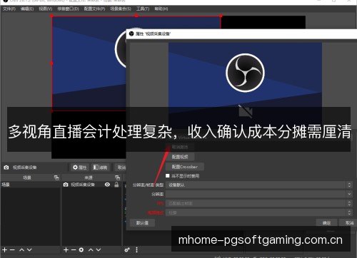The height and width of the screenshot is (258, 357).
Task: Click the camera icon in the sources list row
Action: tap(66, 185)
